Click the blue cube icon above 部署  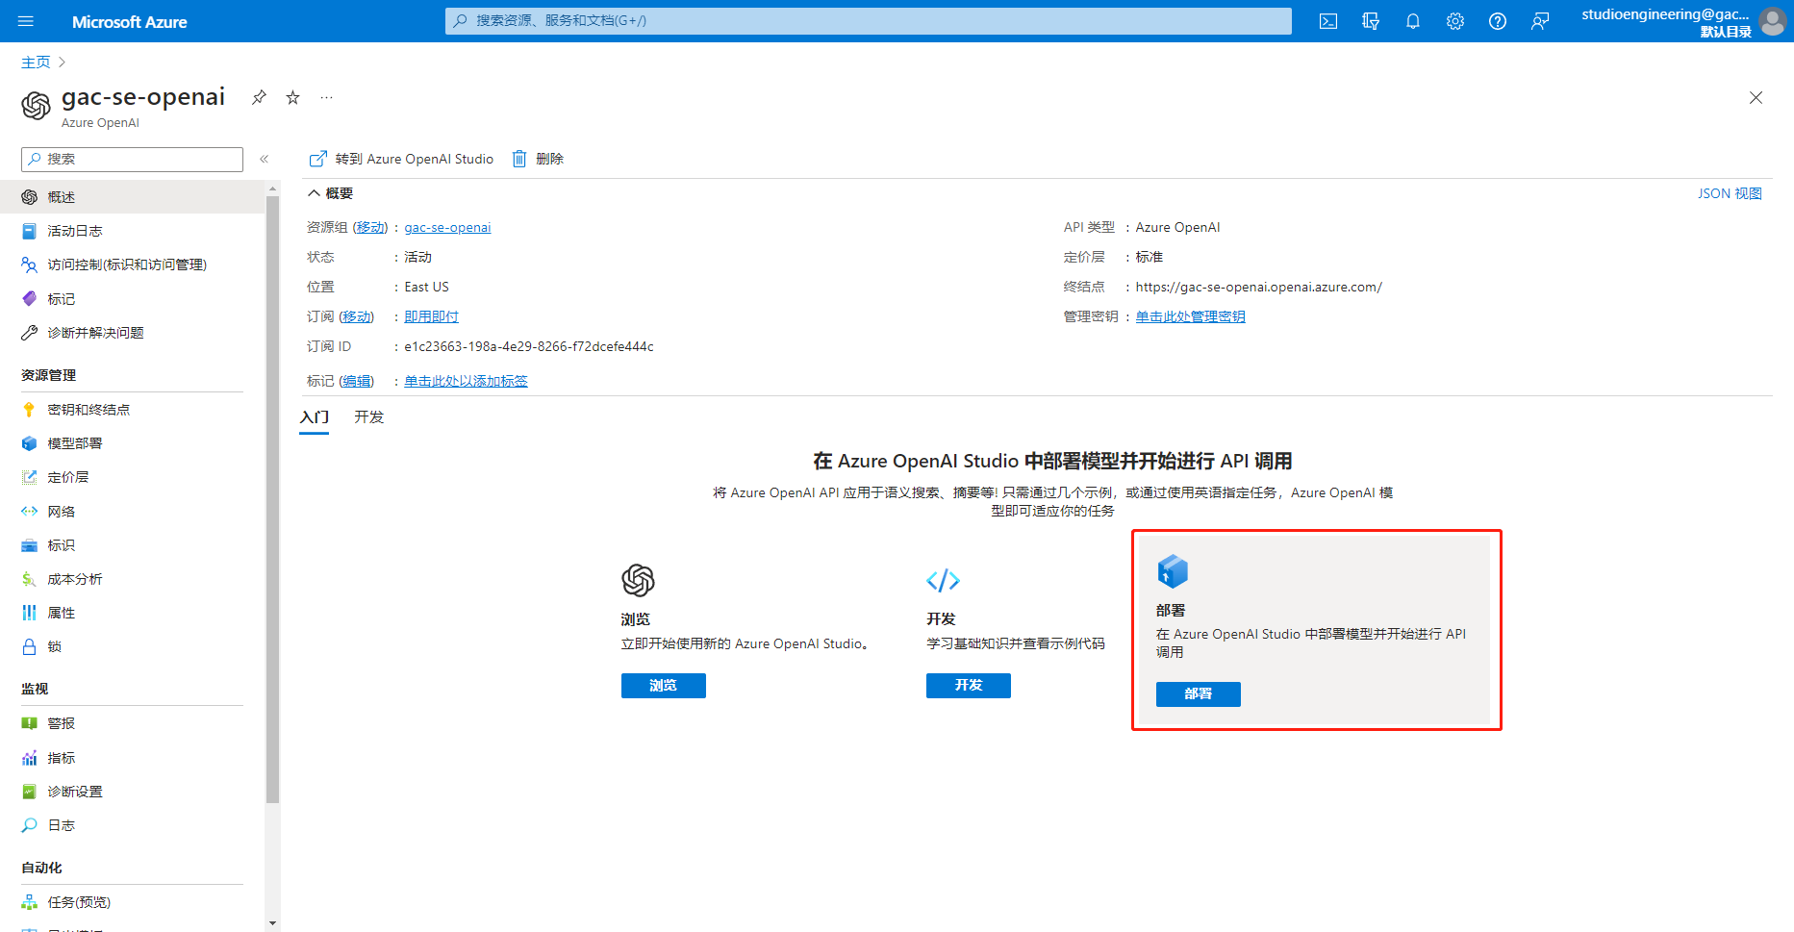(x=1173, y=571)
